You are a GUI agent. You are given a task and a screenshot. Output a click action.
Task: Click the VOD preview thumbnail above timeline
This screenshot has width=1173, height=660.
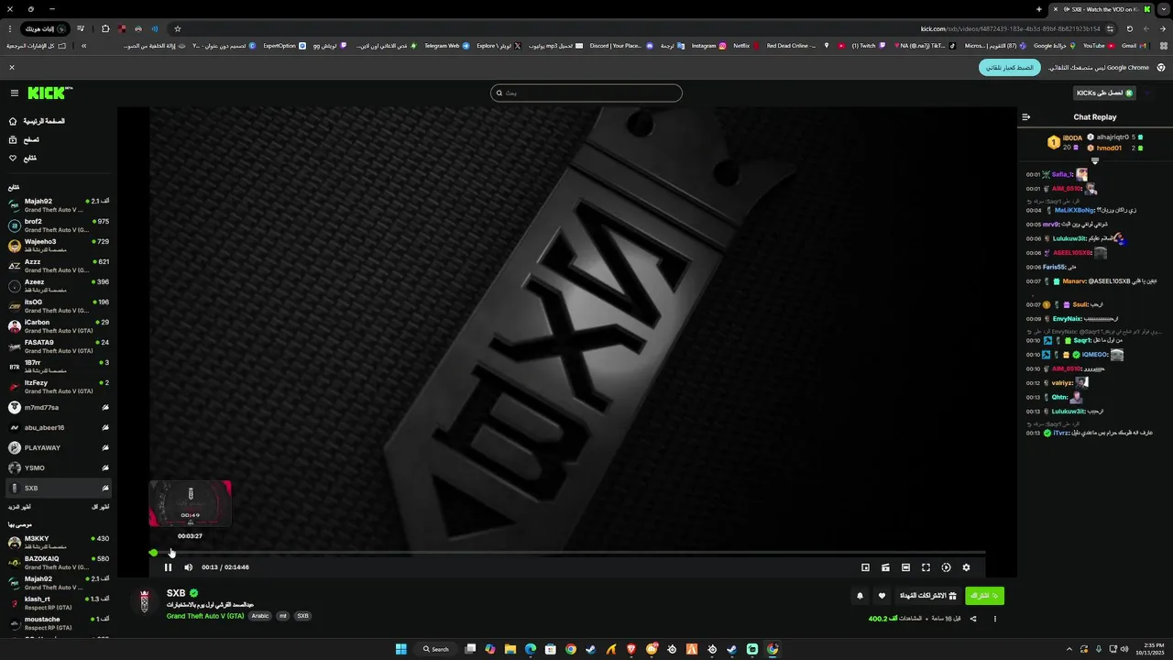click(190, 503)
